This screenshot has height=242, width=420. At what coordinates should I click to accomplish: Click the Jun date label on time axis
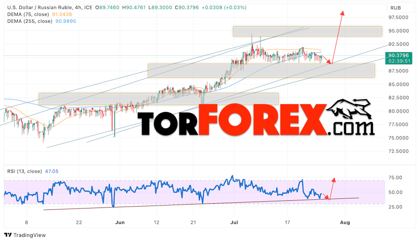coord(120,222)
